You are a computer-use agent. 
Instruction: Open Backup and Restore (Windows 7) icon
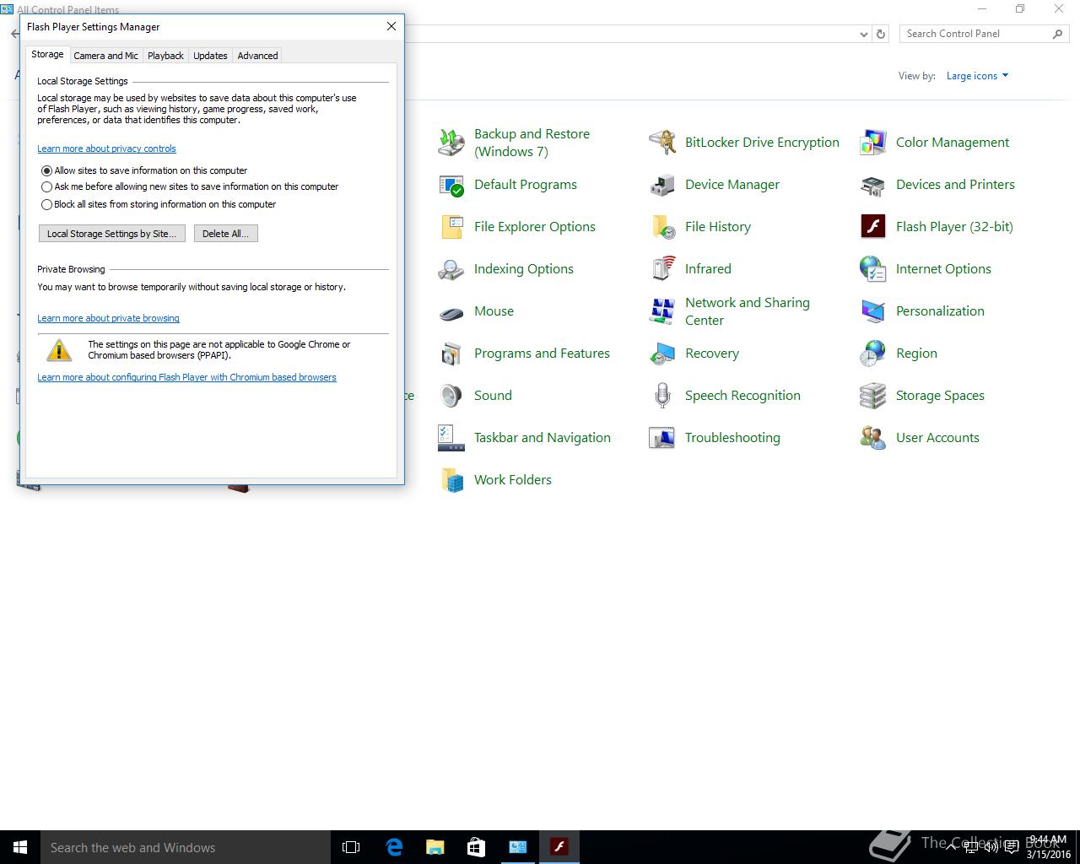coord(451,143)
